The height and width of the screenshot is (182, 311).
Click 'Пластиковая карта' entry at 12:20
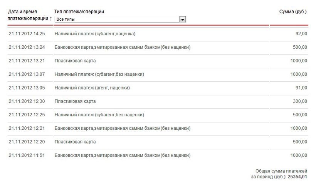[x=75, y=142]
